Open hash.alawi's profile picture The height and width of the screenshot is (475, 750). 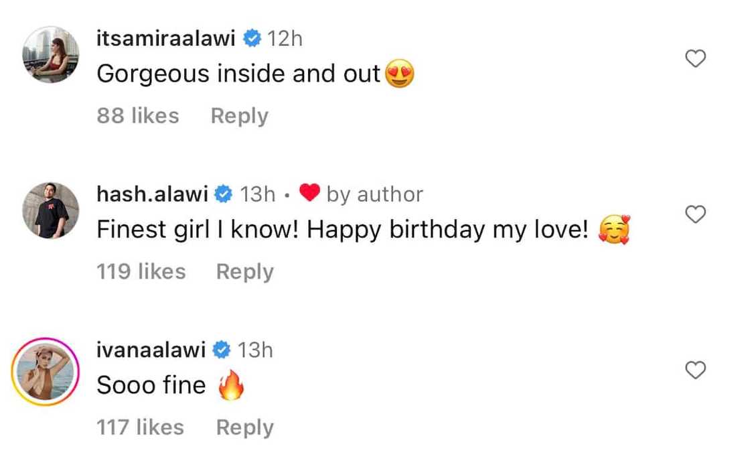(51, 210)
